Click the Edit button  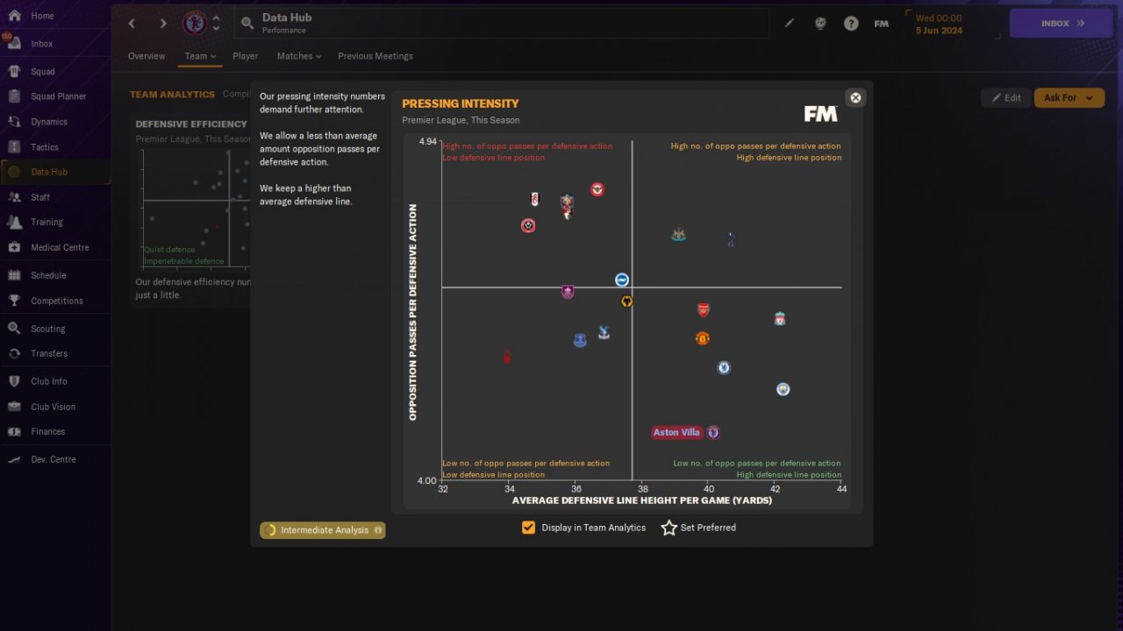pyautogui.click(x=1005, y=98)
